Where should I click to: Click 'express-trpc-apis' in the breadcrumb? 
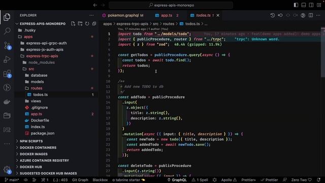132,24
